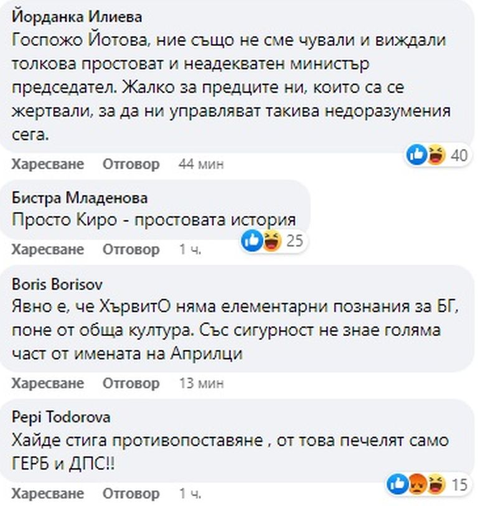
Task: Click the like reaction icon on Бистра Младенова's comment
Action: pyautogui.click(x=253, y=240)
